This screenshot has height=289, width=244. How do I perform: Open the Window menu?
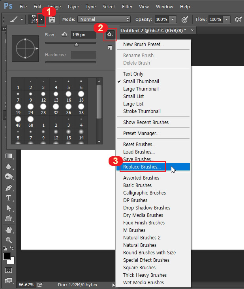click(x=165, y=7)
